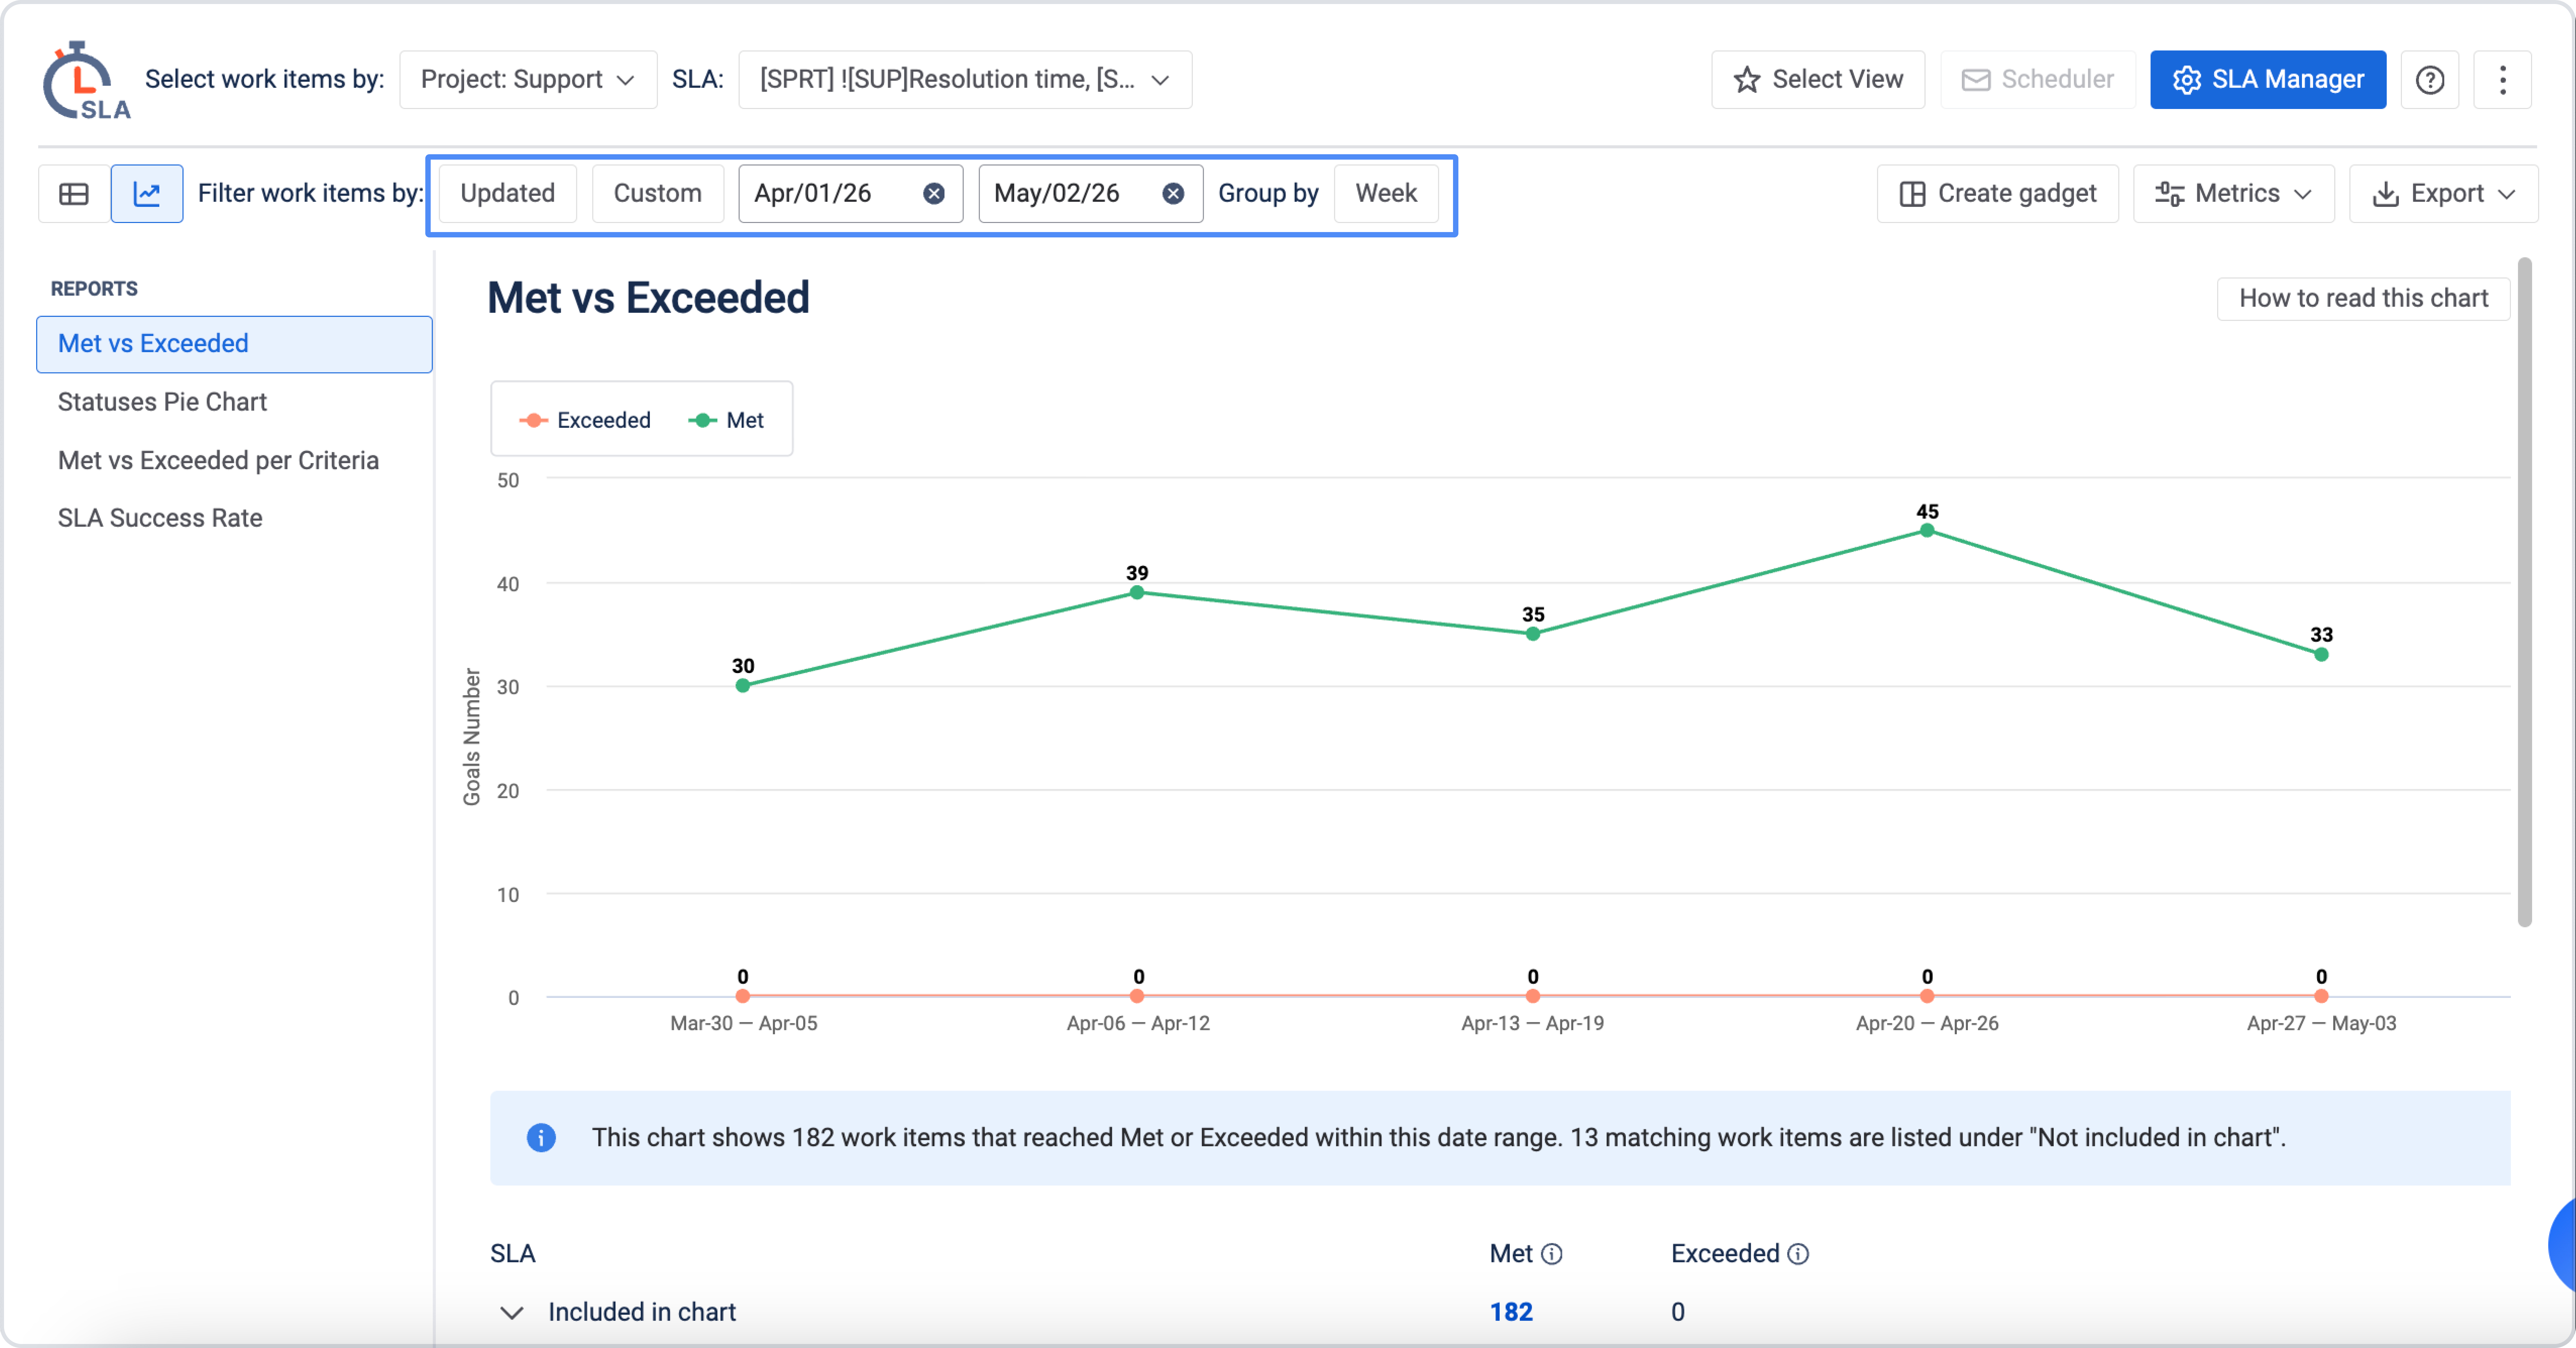
Task: Click How to read this chart
Action: pos(2363,298)
